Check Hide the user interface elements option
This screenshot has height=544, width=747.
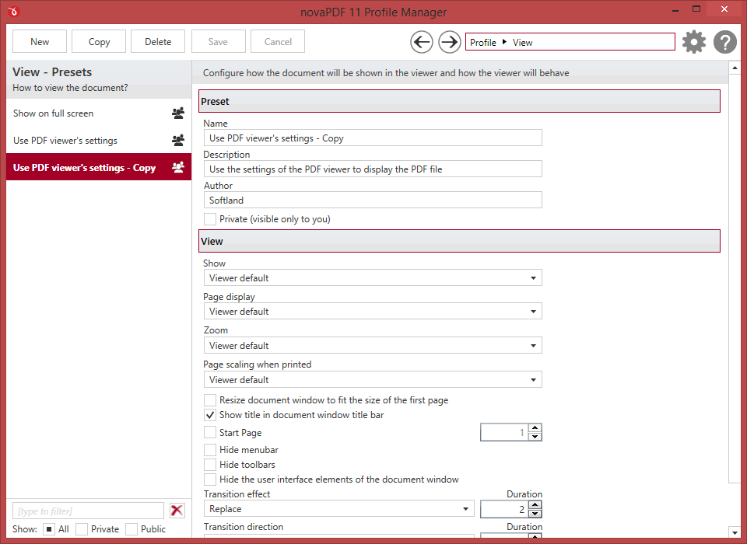click(209, 479)
